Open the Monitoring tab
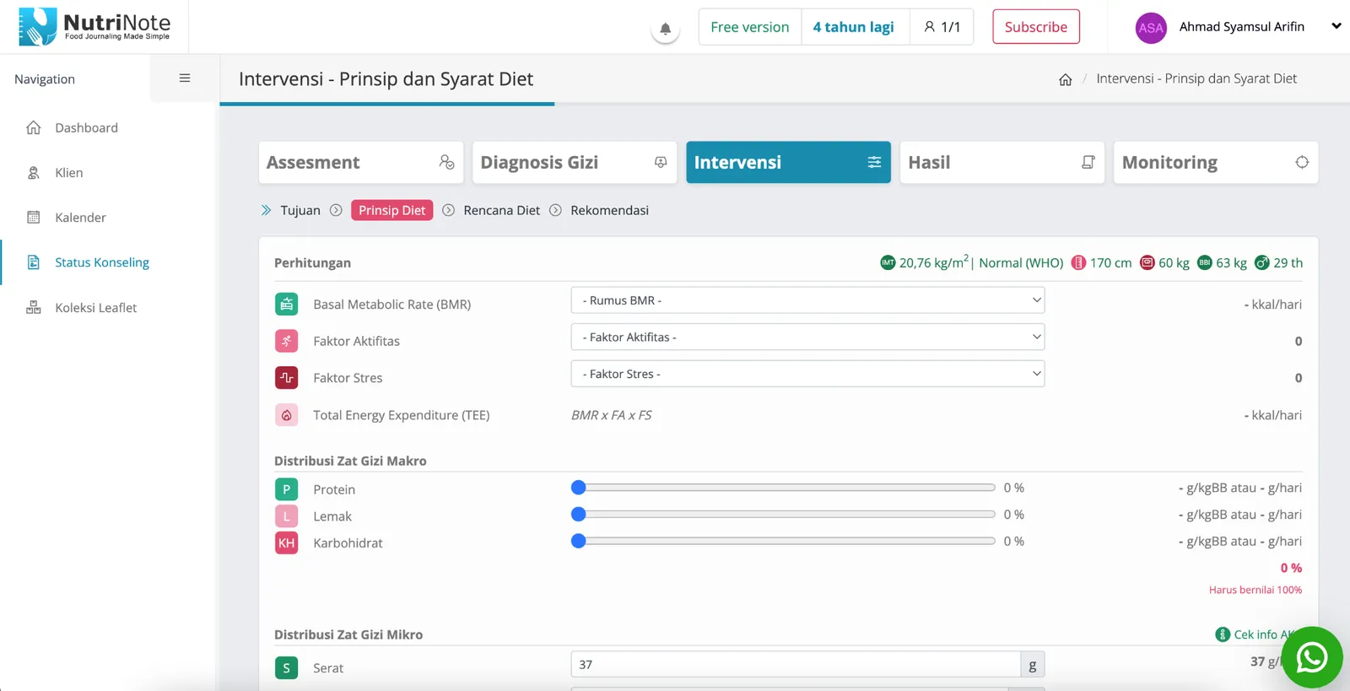 [x=1216, y=162]
